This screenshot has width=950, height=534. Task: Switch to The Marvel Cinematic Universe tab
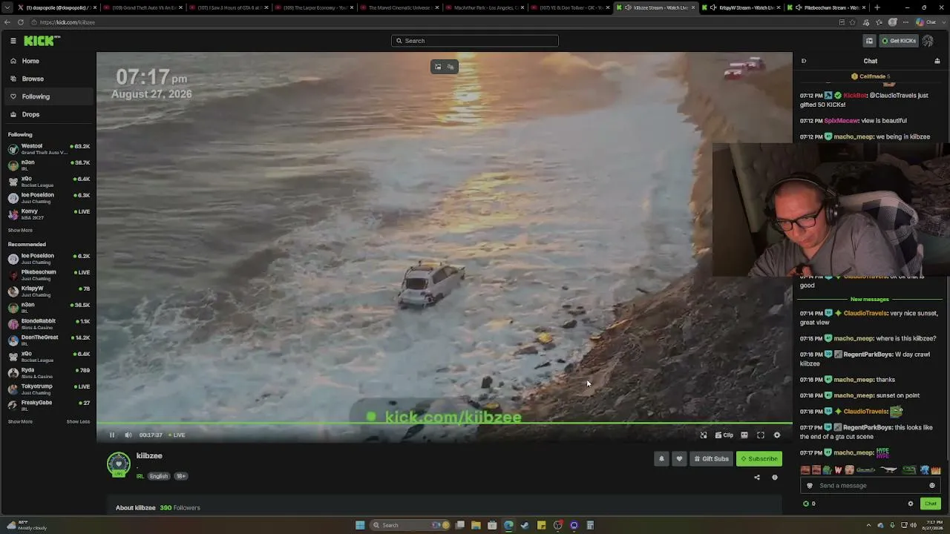(399, 7)
